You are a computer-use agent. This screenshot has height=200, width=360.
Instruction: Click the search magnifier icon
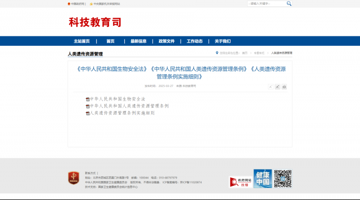coord(289,4)
